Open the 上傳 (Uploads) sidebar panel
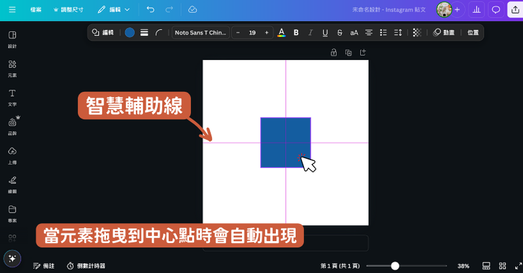Viewport: 523px width, 273px height. pyautogui.click(x=12, y=155)
